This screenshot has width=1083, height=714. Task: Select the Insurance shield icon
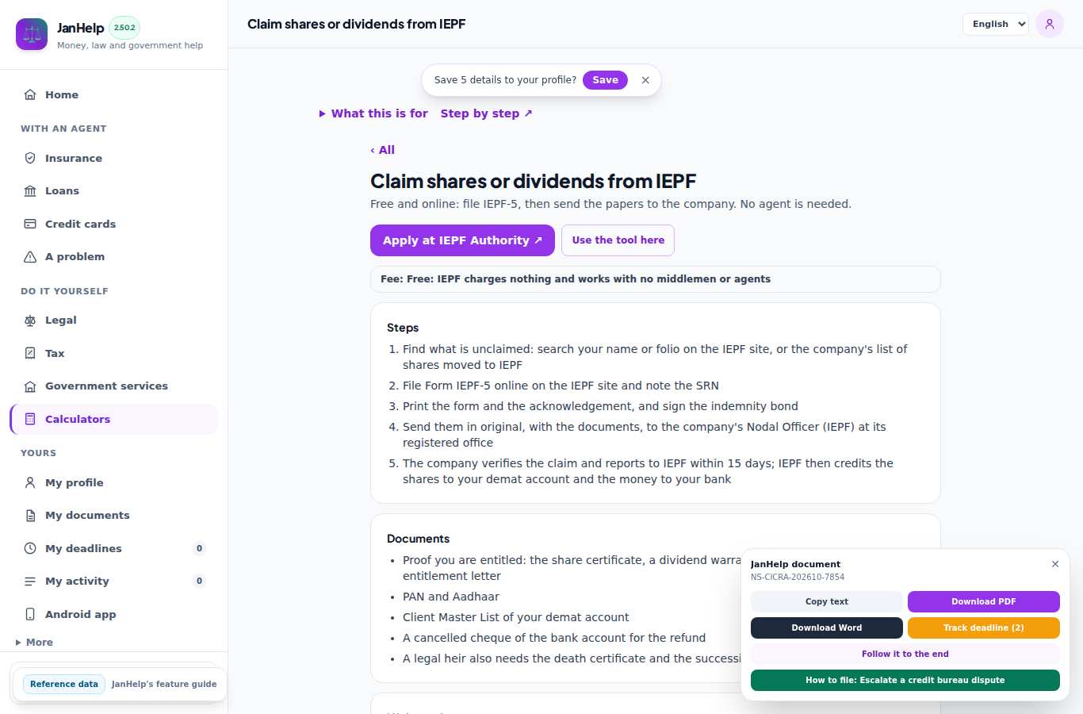(x=30, y=158)
